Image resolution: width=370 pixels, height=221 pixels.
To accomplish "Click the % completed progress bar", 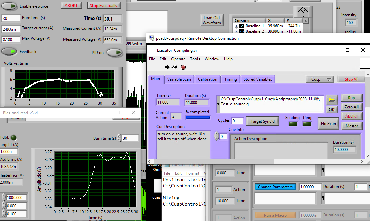I will click(x=197, y=117).
